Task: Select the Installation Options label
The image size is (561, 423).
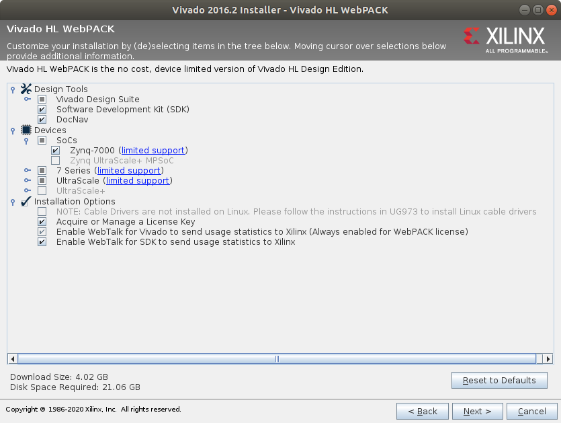Action: pos(75,202)
